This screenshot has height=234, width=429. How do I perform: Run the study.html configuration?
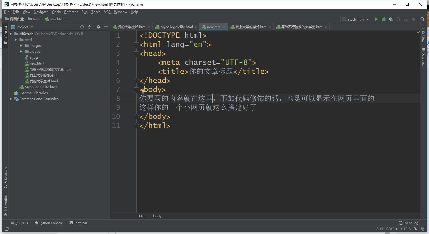coord(376,19)
